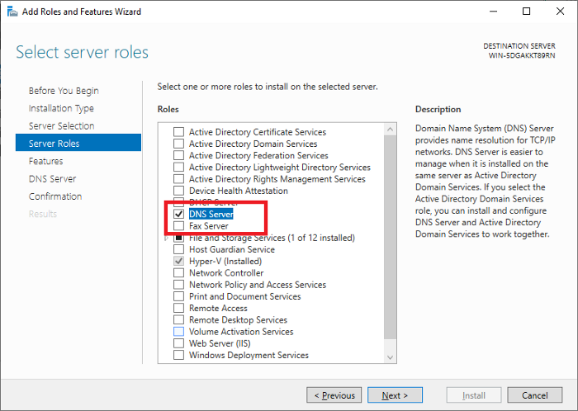The width and height of the screenshot is (578, 411).
Task: Click the Previous button
Action: 334,395
